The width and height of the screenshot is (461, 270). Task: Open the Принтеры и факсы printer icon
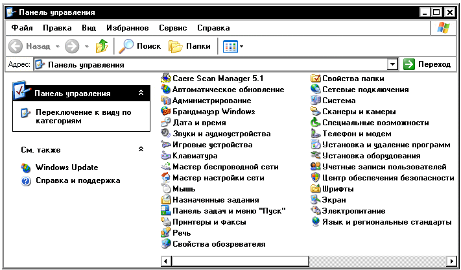pyautogui.click(x=166, y=222)
